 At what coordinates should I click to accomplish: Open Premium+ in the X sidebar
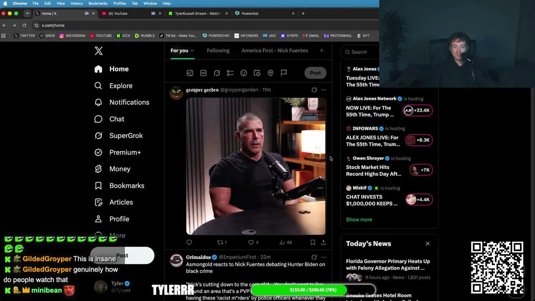(117, 152)
